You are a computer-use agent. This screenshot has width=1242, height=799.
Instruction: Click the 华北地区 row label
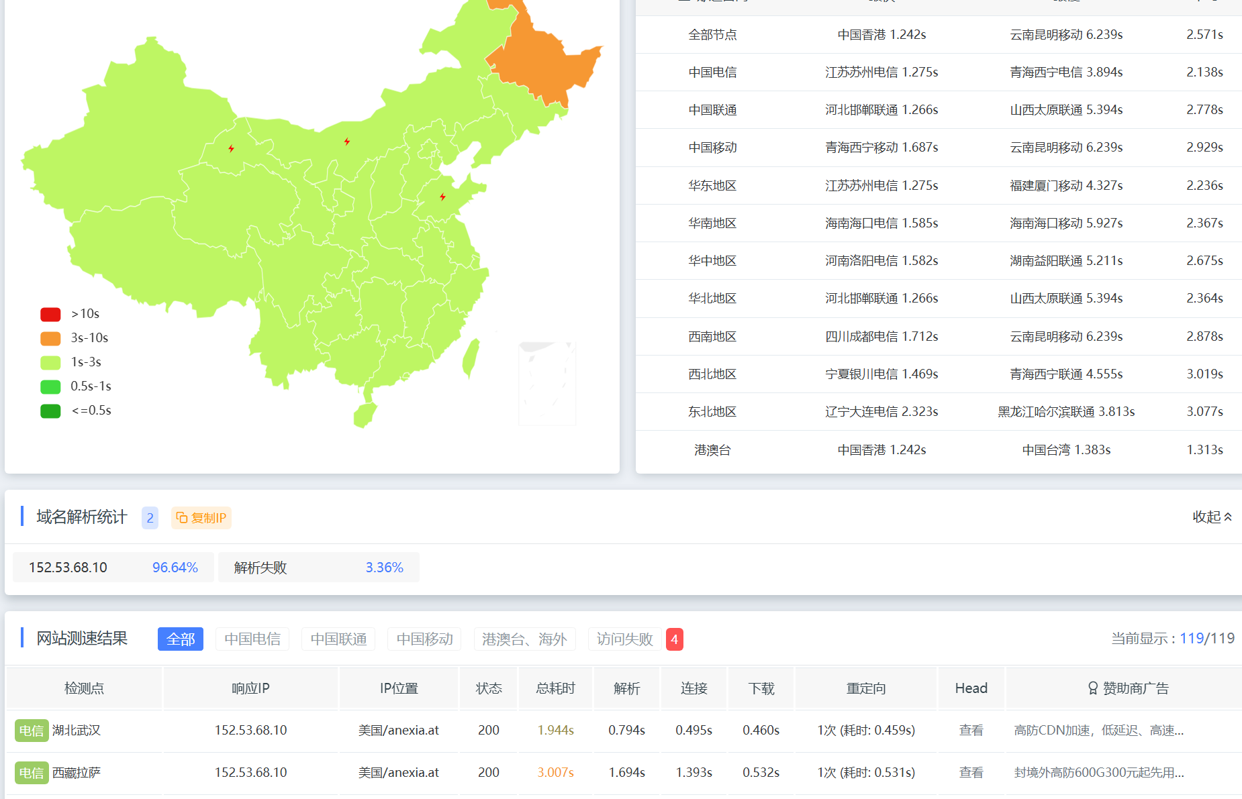[712, 299]
